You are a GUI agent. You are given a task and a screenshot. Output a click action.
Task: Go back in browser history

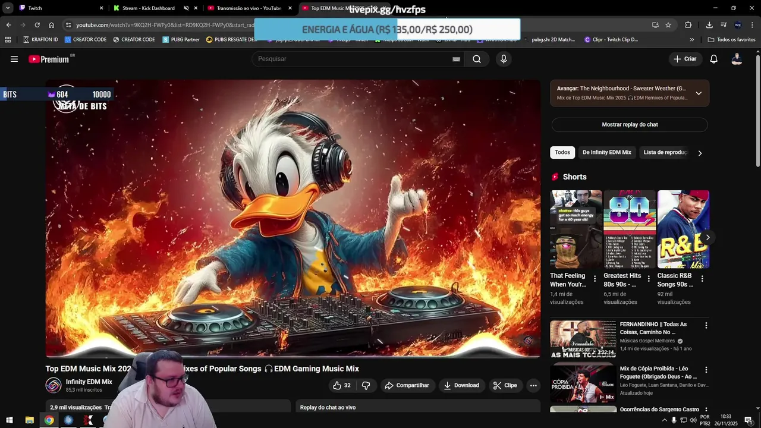click(x=8, y=25)
